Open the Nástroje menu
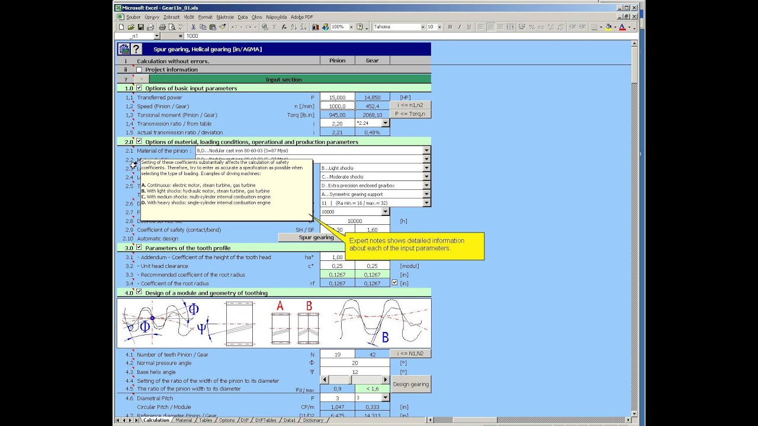The height and width of the screenshot is (426, 758). click(225, 17)
